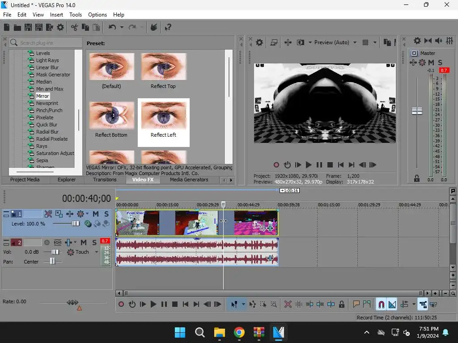Switch to the Transitions tab
The width and height of the screenshot is (458, 343).
pos(105,180)
